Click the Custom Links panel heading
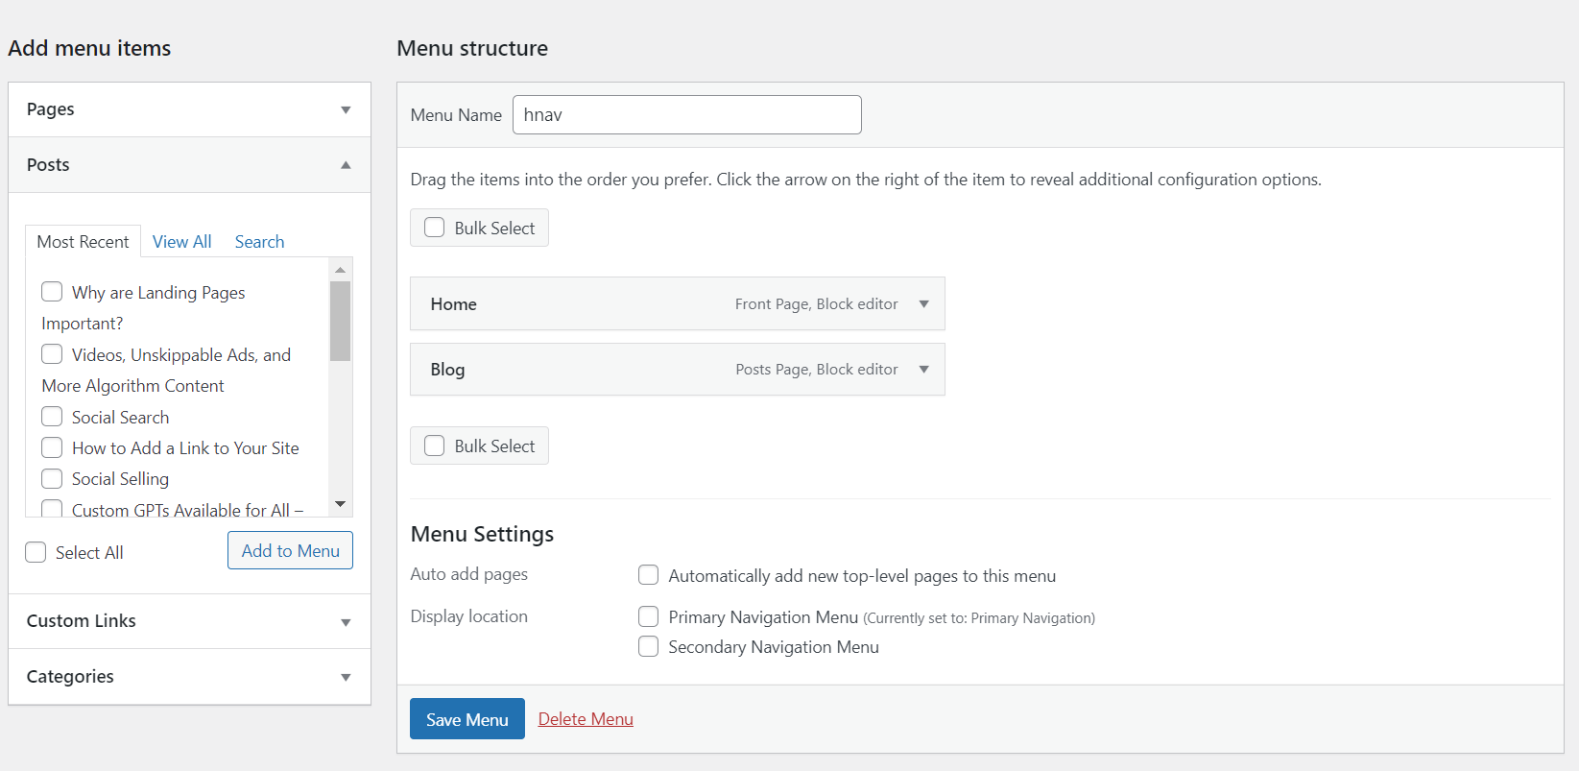 tap(82, 621)
